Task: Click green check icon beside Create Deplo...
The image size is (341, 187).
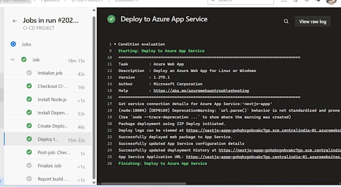Action: click(x=29, y=126)
